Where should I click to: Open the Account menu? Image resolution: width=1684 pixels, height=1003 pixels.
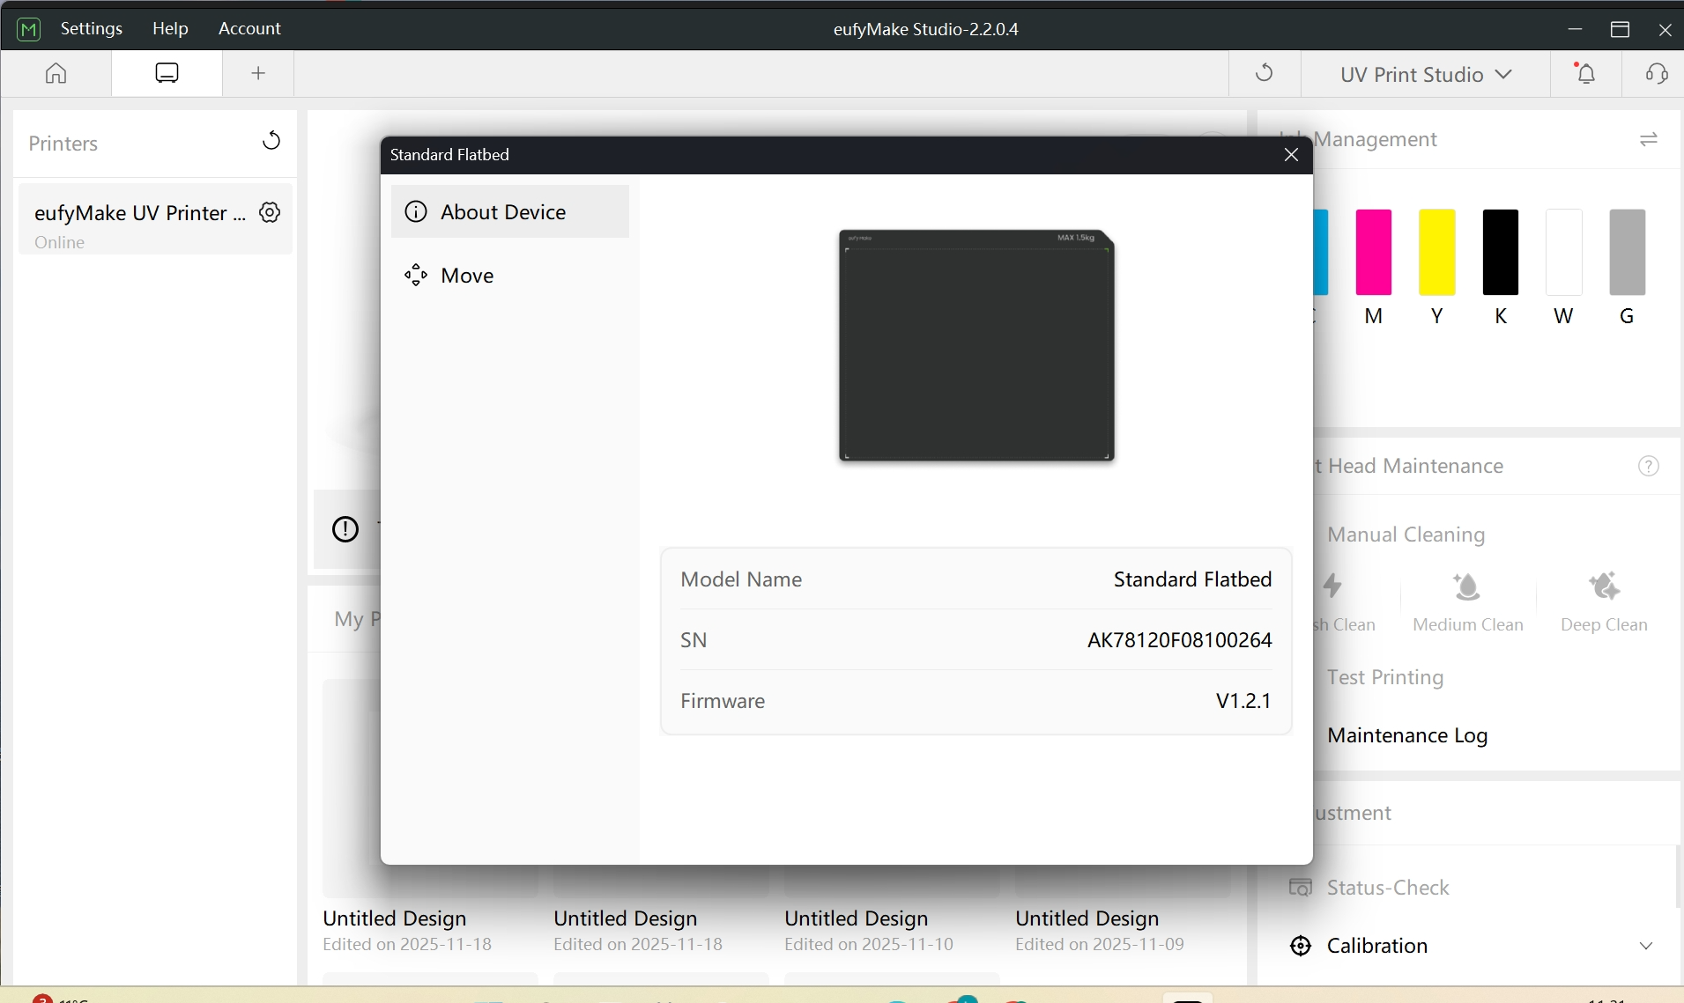pyautogui.click(x=249, y=28)
